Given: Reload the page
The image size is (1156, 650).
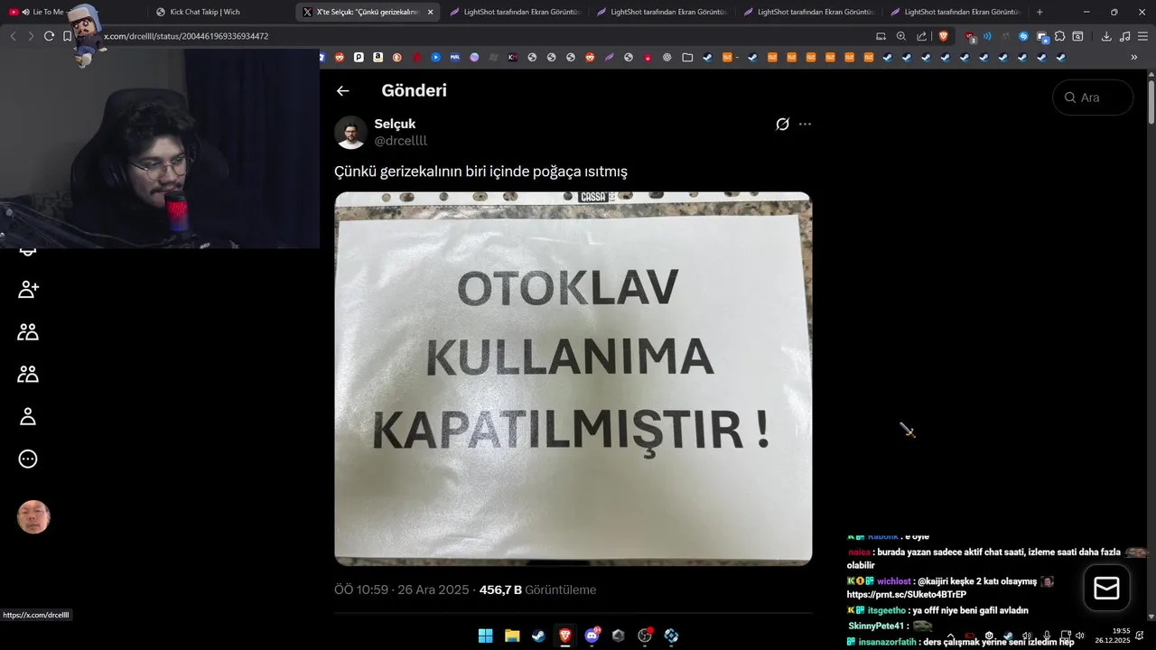Looking at the screenshot, I should pyautogui.click(x=49, y=36).
